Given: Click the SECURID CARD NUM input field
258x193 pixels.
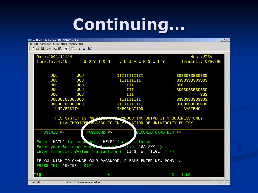Looking at the screenshot, I should [191, 133].
